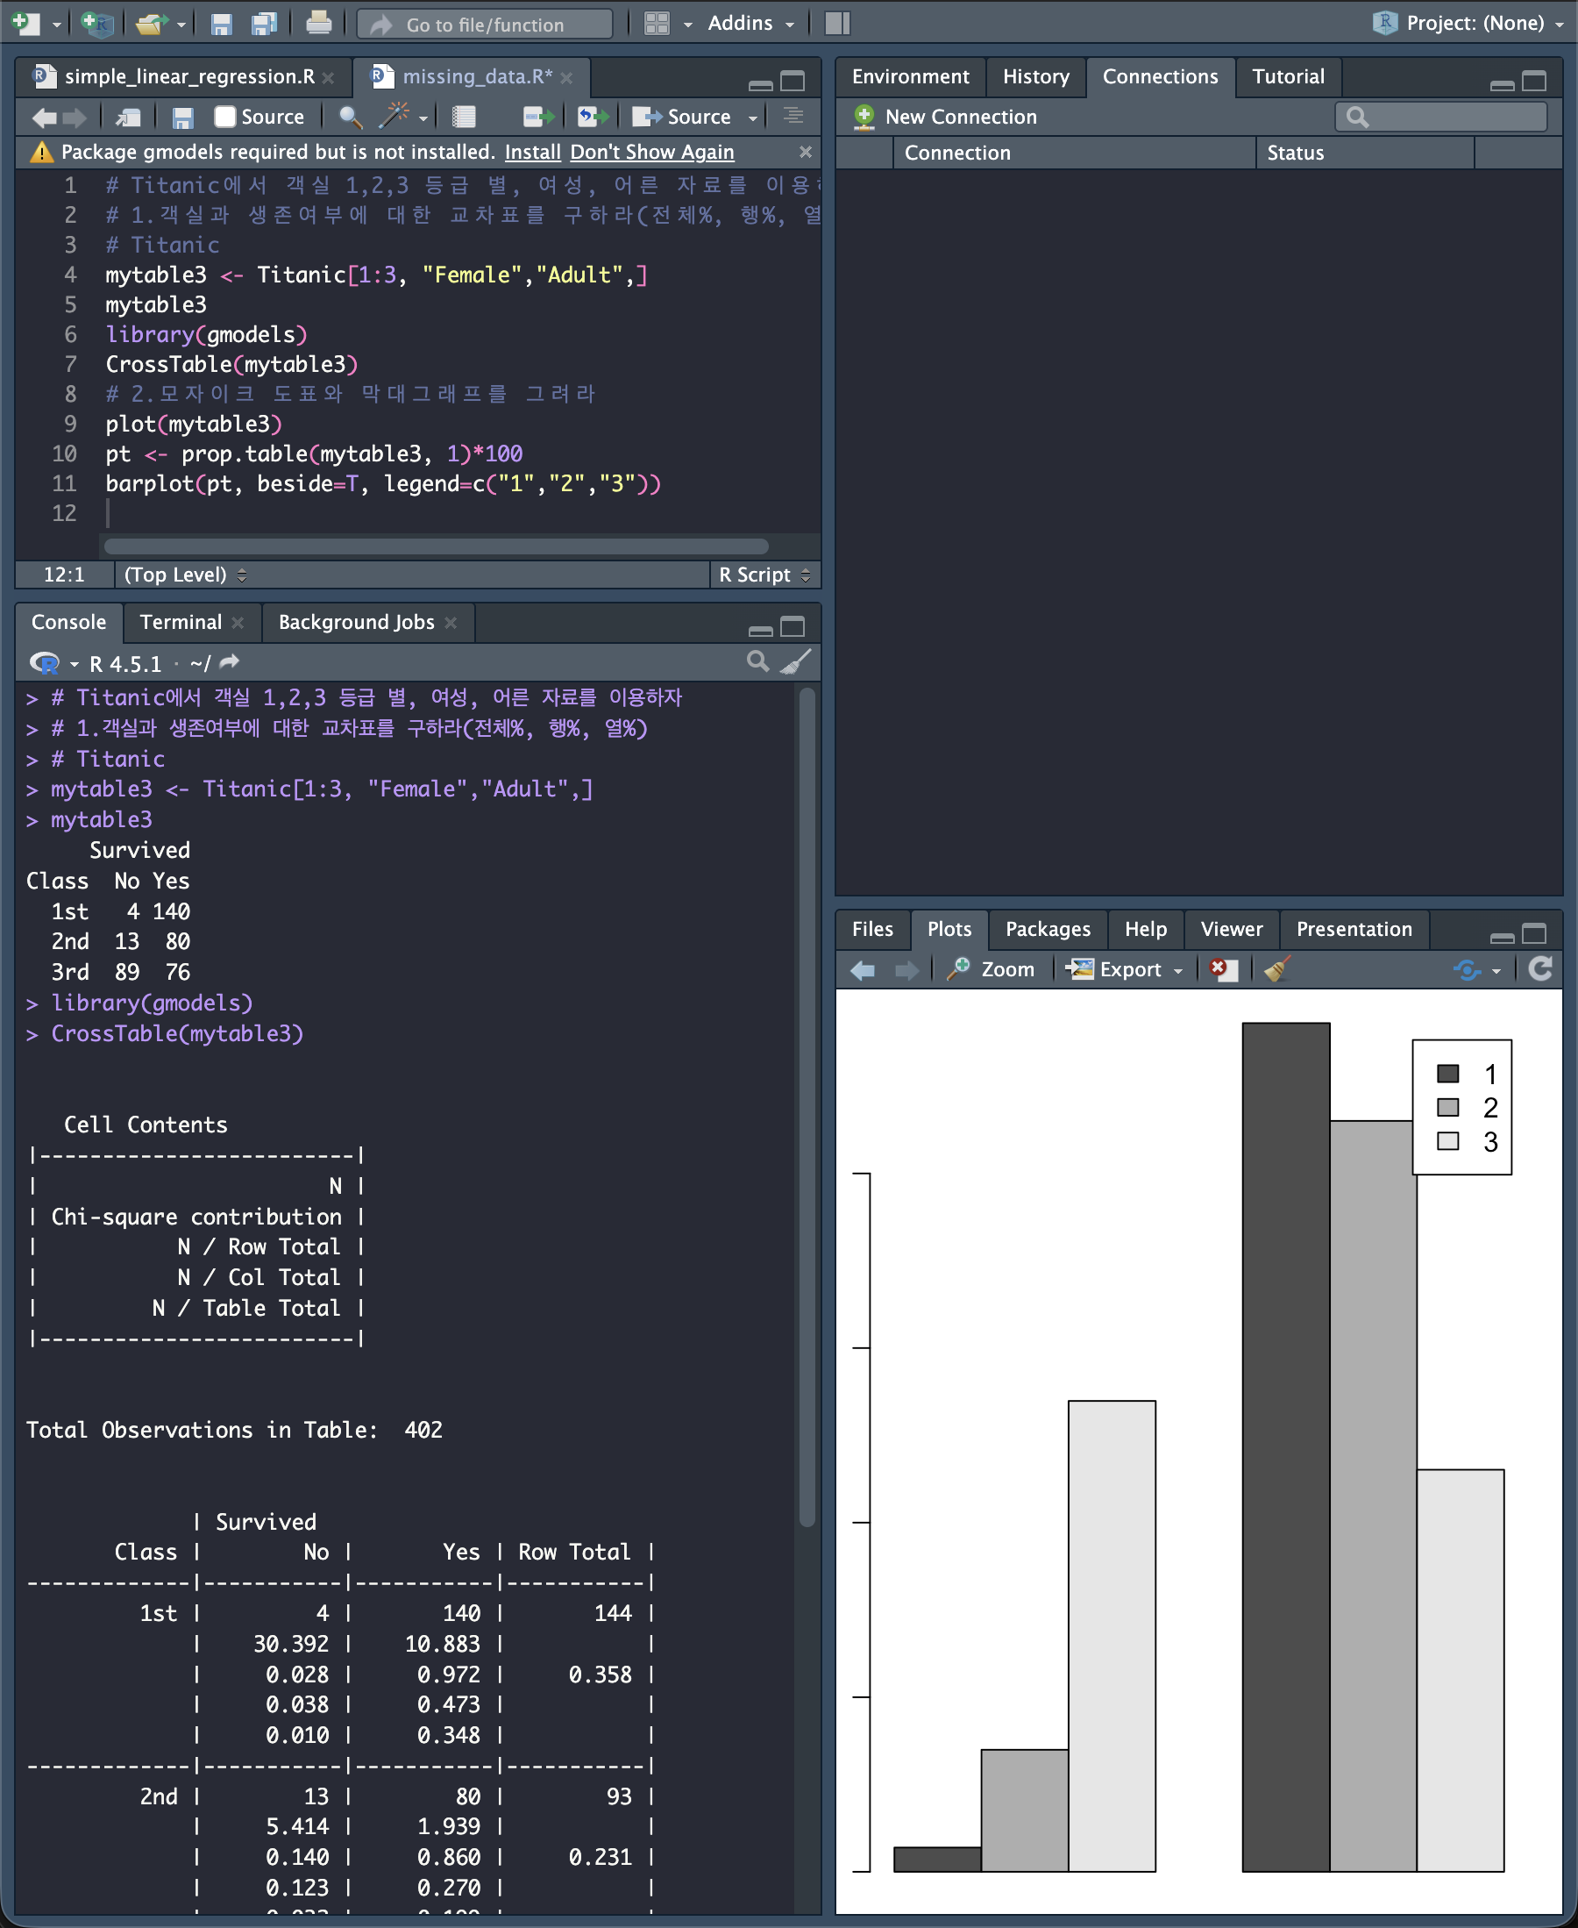1578x1928 pixels.
Task: Clear all plots with the broom icon
Action: tap(1276, 969)
